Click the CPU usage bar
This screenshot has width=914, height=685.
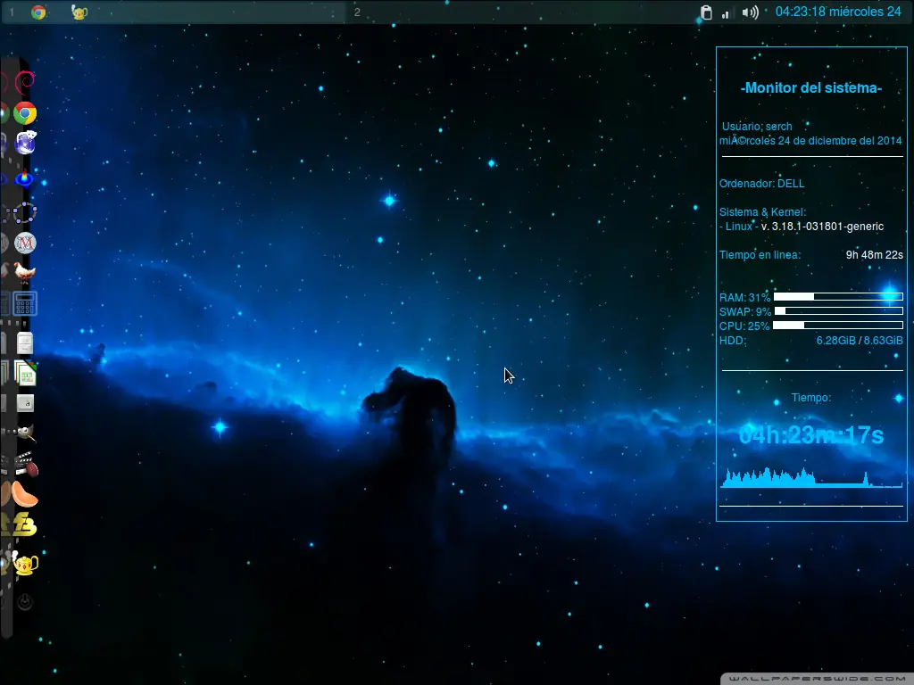click(838, 325)
